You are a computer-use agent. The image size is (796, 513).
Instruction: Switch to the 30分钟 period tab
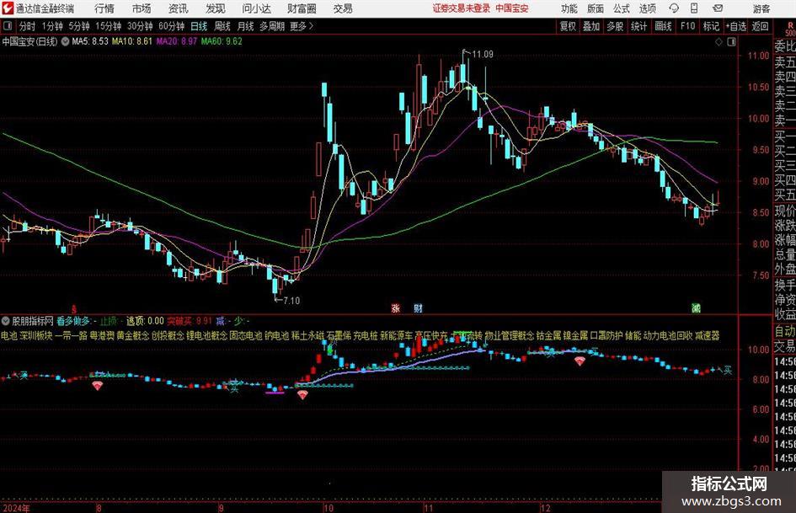point(140,26)
